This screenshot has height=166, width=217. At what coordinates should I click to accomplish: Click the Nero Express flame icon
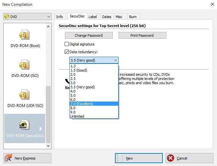[x=8, y=158]
